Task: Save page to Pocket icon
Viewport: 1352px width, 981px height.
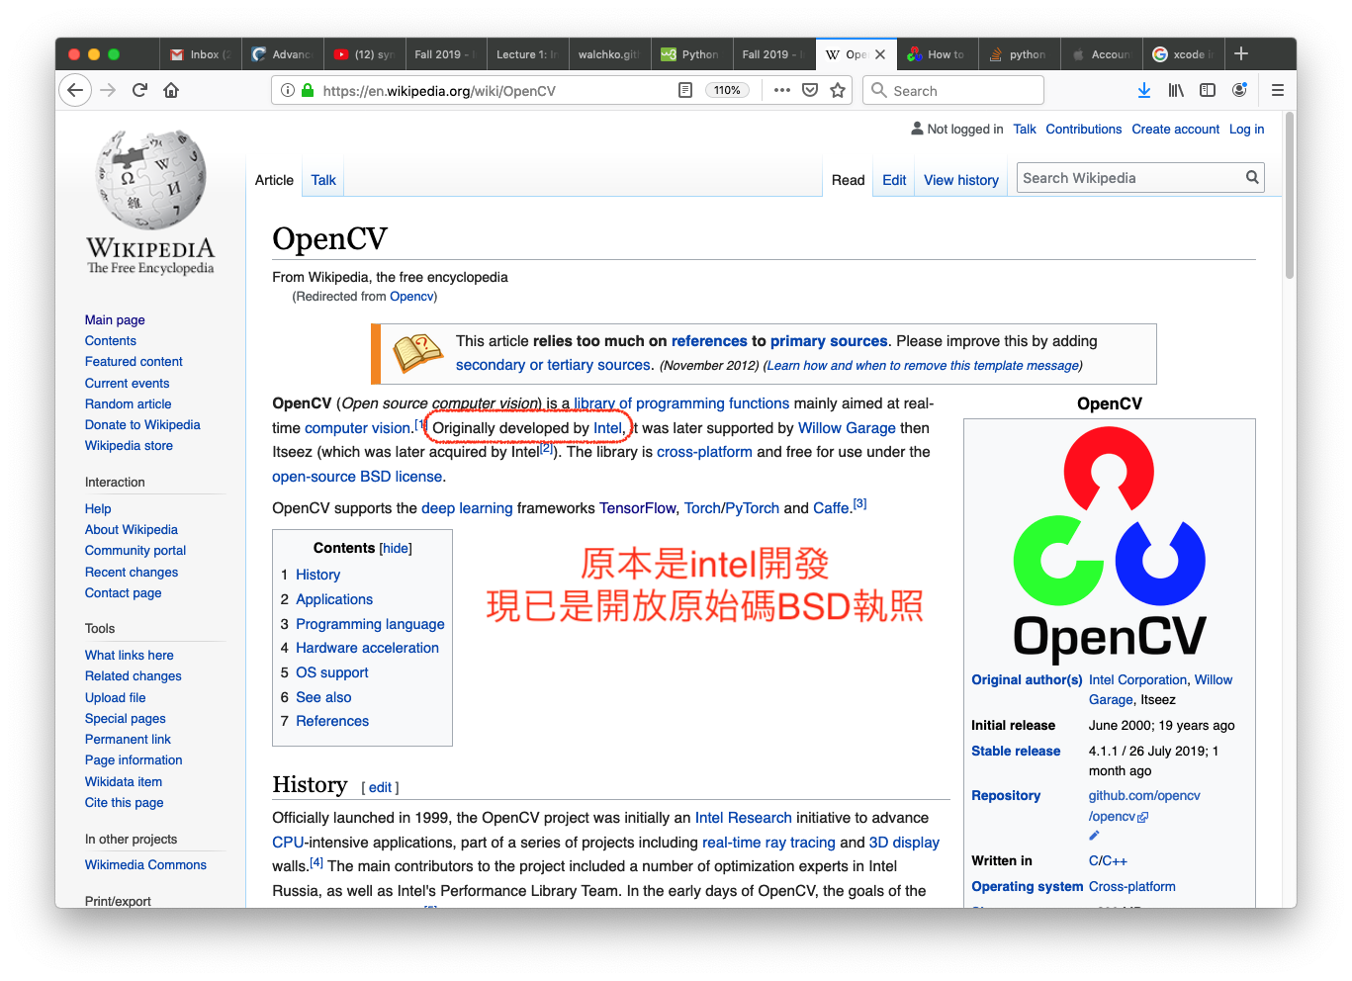Action: click(x=810, y=90)
